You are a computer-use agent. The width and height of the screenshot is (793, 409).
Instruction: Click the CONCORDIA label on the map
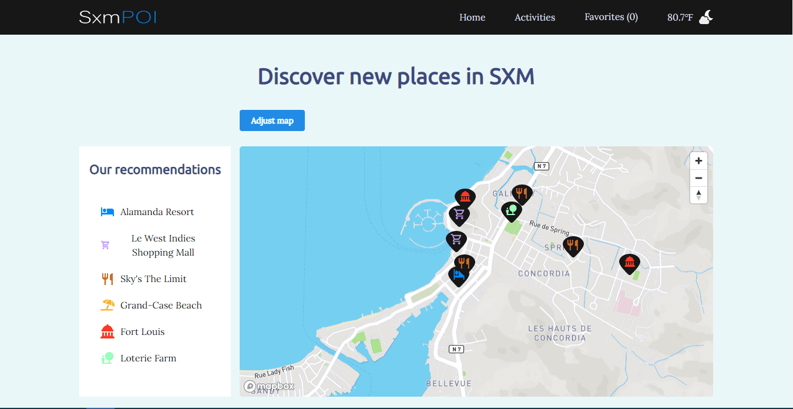click(544, 273)
